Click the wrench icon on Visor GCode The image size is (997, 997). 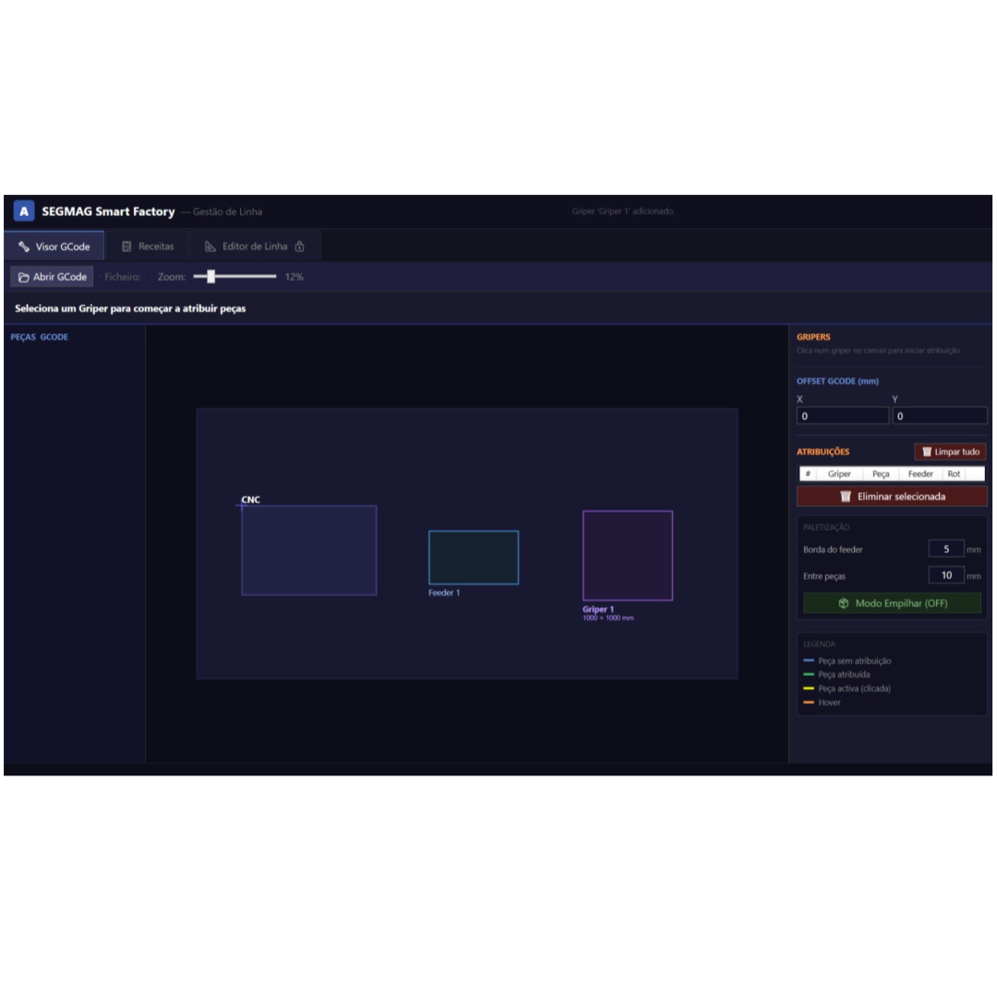tap(24, 246)
